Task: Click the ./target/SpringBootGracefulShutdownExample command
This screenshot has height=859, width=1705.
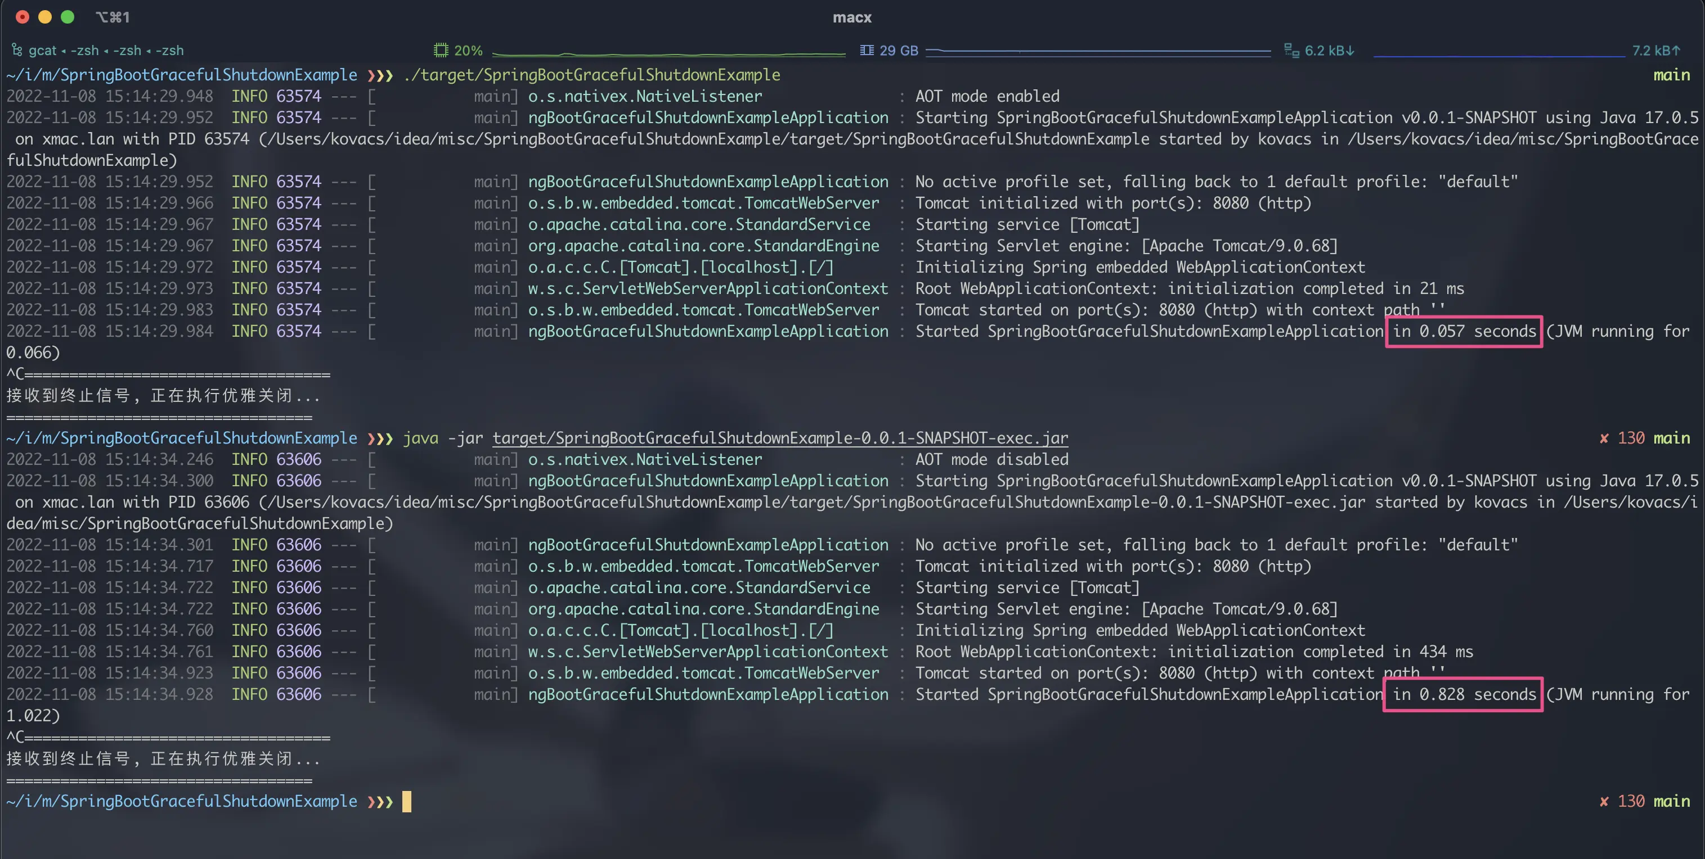Action: (x=592, y=75)
